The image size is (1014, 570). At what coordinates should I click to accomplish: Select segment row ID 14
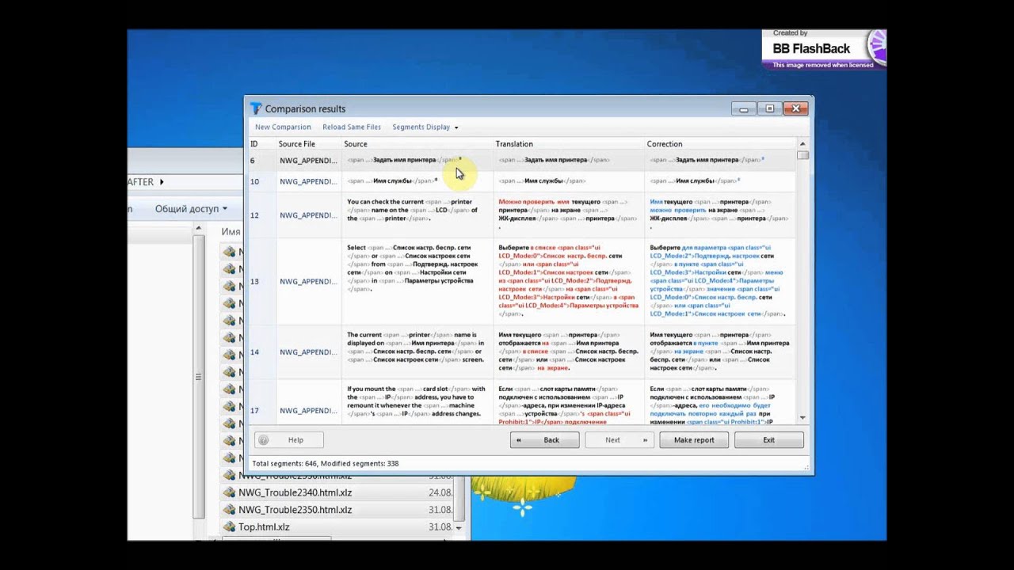(x=523, y=352)
